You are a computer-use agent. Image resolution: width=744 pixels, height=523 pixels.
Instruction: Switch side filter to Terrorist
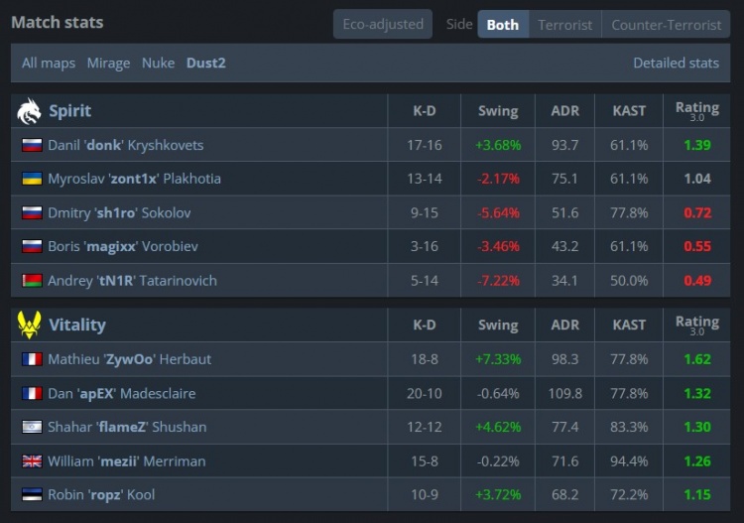[564, 24]
